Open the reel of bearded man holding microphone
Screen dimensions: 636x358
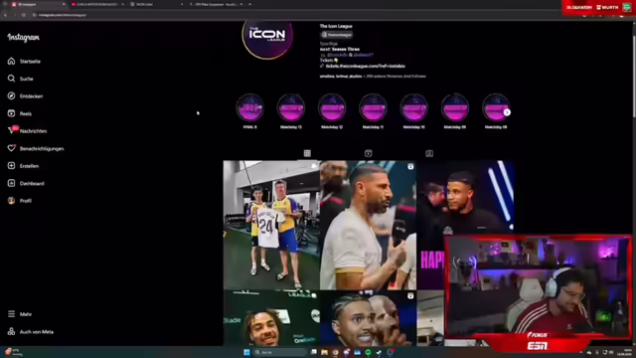[368, 225]
